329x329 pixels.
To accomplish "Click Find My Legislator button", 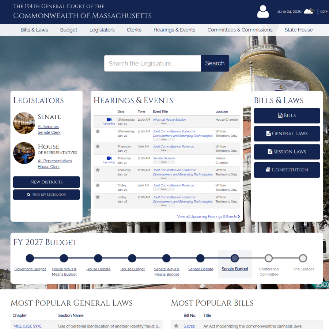I will [46, 195].
